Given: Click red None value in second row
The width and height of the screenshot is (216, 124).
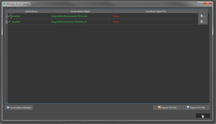Looking at the screenshot, I should [116, 22].
